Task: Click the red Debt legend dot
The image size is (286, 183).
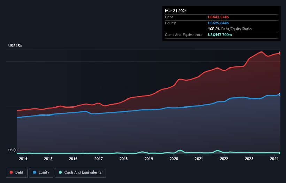Action: click(11, 172)
